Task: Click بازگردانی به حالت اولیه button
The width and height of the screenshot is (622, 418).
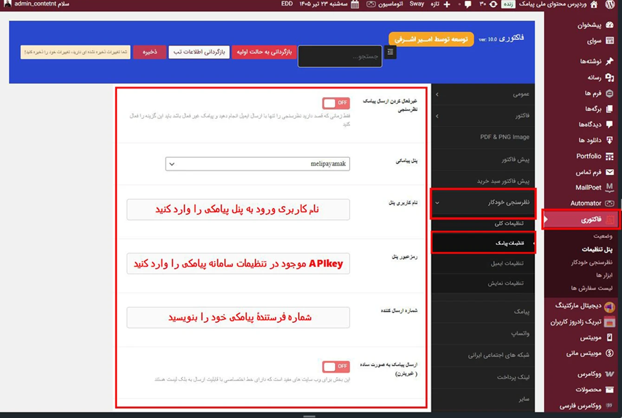Action: (264, 52)
